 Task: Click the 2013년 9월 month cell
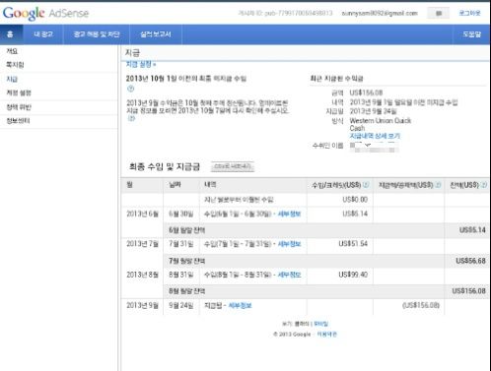click(x=142, y=305)
